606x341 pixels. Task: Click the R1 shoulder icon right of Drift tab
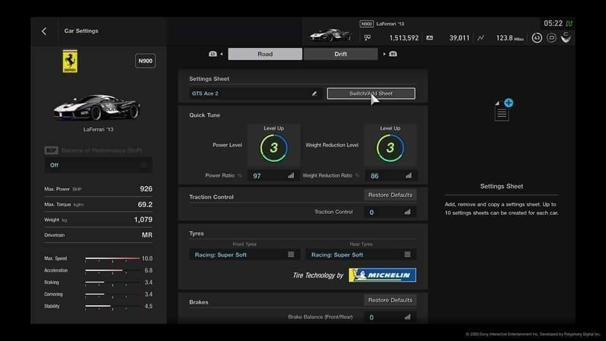coord(393,54)
